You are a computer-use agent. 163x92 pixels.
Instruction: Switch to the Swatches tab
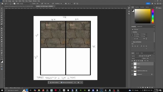click(x=137, y=7)
